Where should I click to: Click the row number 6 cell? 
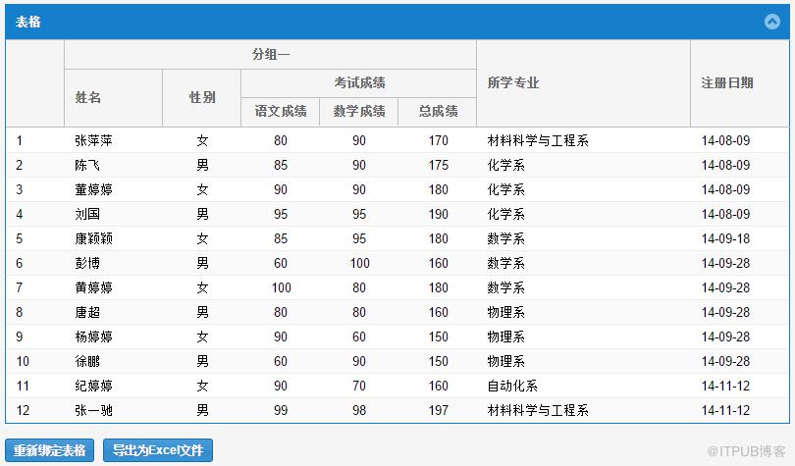(x=35, y=263)
